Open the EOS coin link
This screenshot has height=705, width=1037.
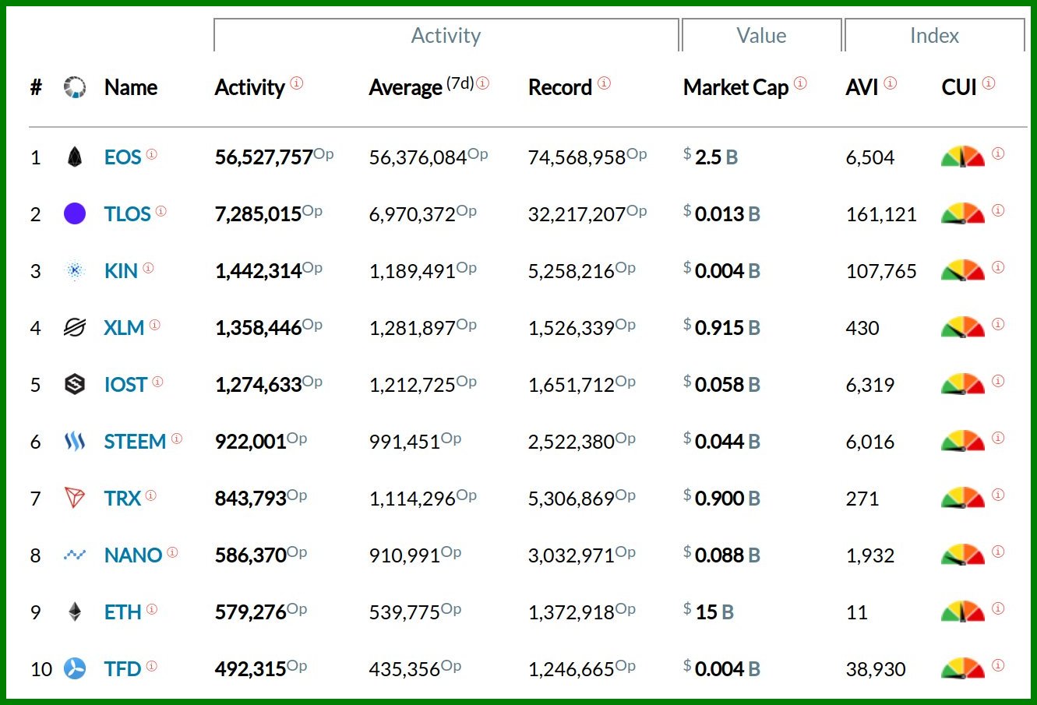[x=122, y=157]
